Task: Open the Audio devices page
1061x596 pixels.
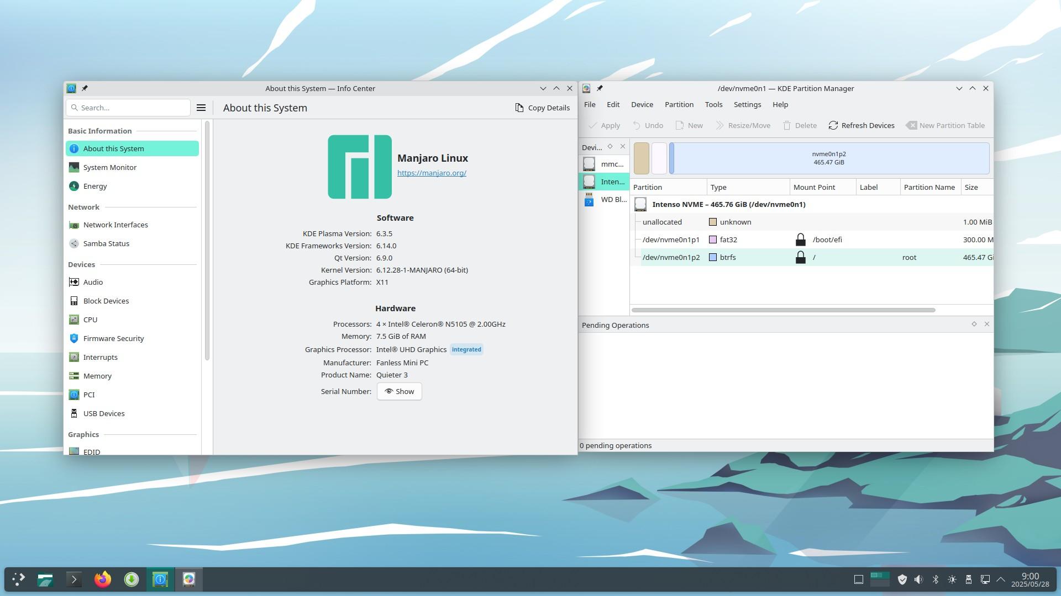Action: point(132,282)
